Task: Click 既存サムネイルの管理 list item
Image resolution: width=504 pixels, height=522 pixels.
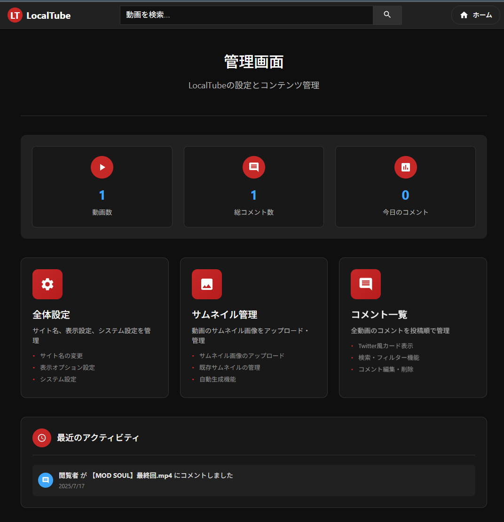Action: point(230,367)
